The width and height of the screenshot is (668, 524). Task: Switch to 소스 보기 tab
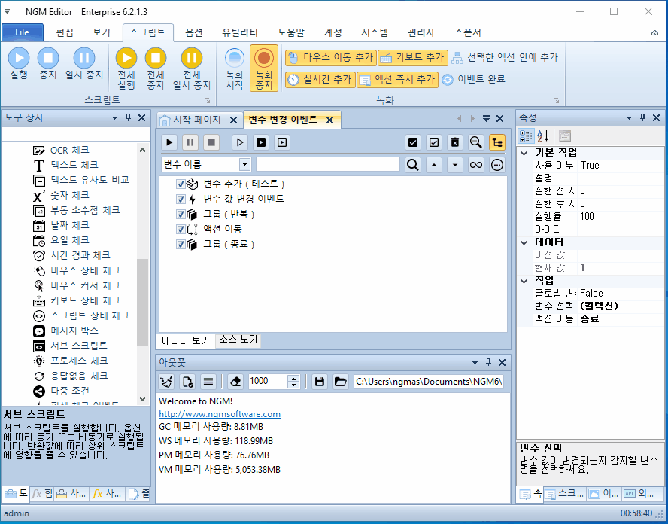pyautogui.click(x=238, y=340)
